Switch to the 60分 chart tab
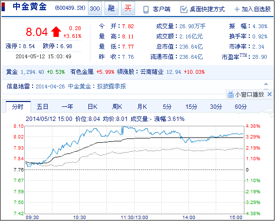The height and width of the screenshot is (221, 275). pyautogui.click(x=241, y=107)
